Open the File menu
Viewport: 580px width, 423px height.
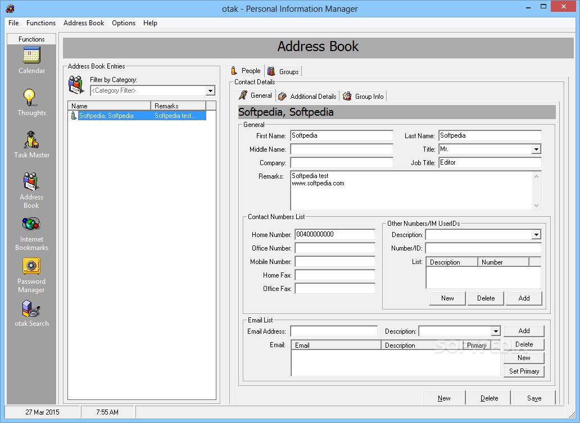click(13, 23)
